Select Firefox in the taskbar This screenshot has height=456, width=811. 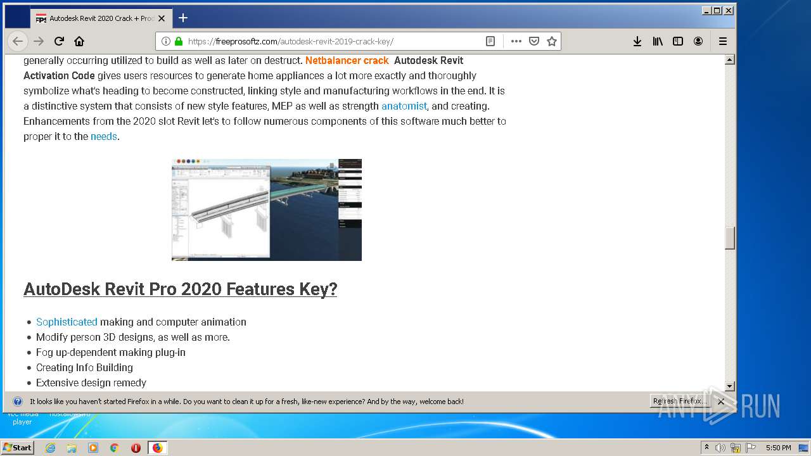pos(157,448)
